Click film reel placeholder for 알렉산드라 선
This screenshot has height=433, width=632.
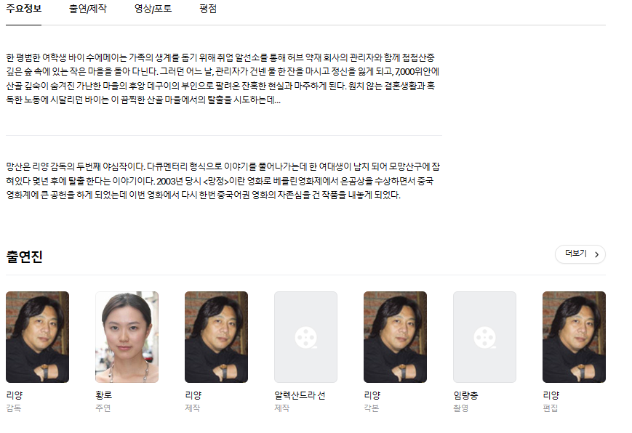coord(306,337)
